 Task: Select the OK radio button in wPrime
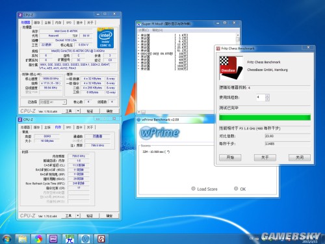coord(236,189)
